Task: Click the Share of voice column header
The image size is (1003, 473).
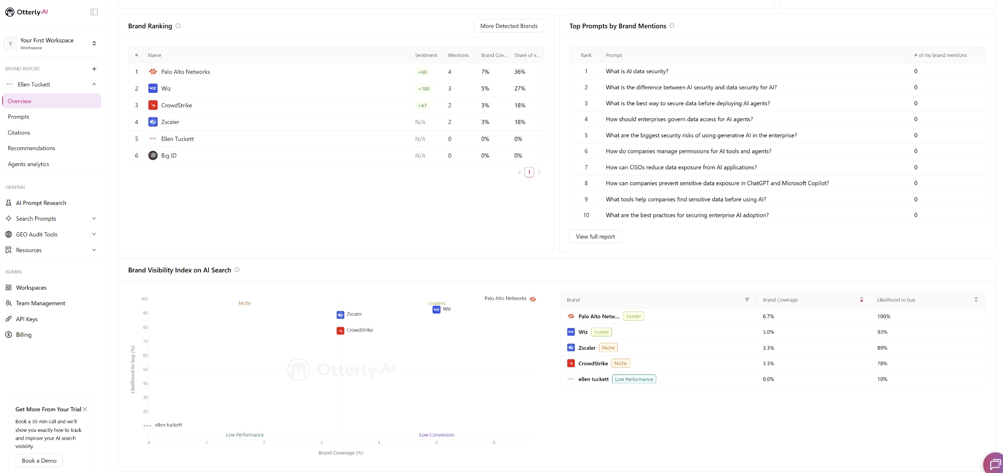Action: [x=527, y=55]
